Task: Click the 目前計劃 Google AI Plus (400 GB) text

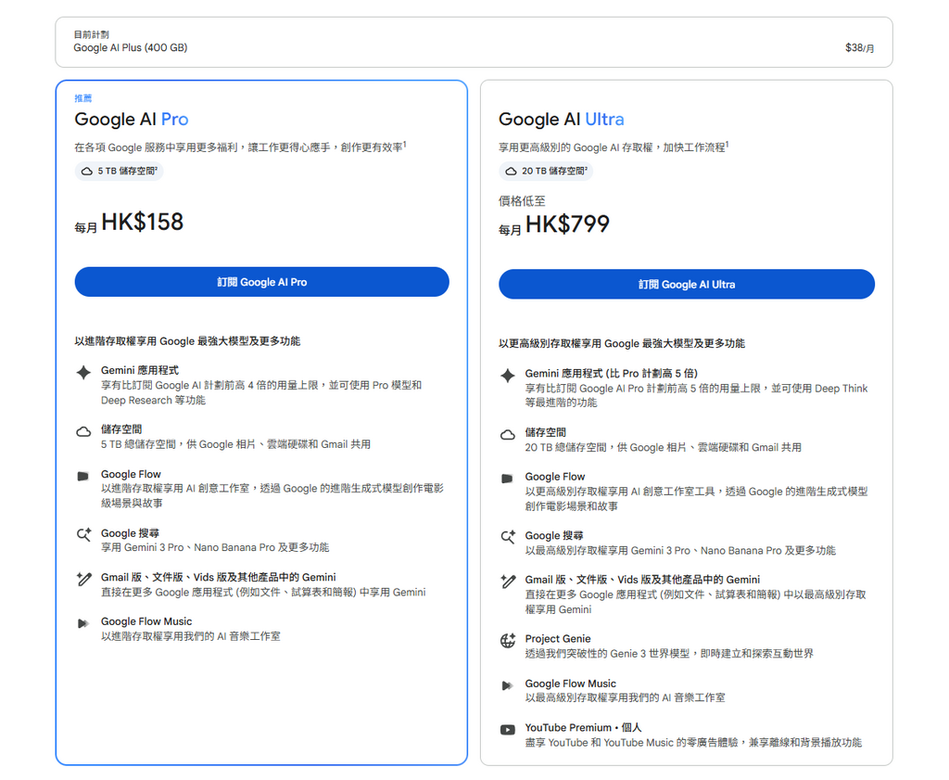Action: click(x=130, y=42)
